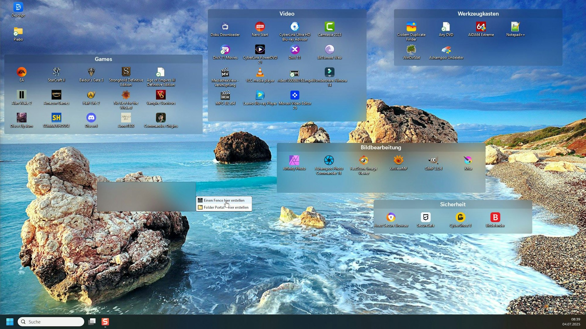Image resolution: width=586 pixels, height=329 pixels.
Task: Open Discord in the Games fence
Action: tap(91, 118)
